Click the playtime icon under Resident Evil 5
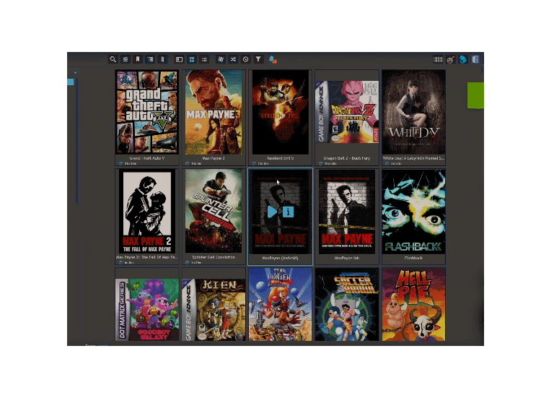 click(x=254, y=163)
